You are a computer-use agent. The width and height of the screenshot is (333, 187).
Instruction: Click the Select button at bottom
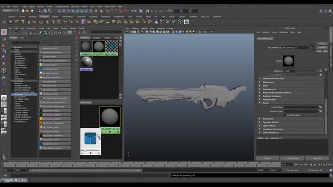click(267, 158)
